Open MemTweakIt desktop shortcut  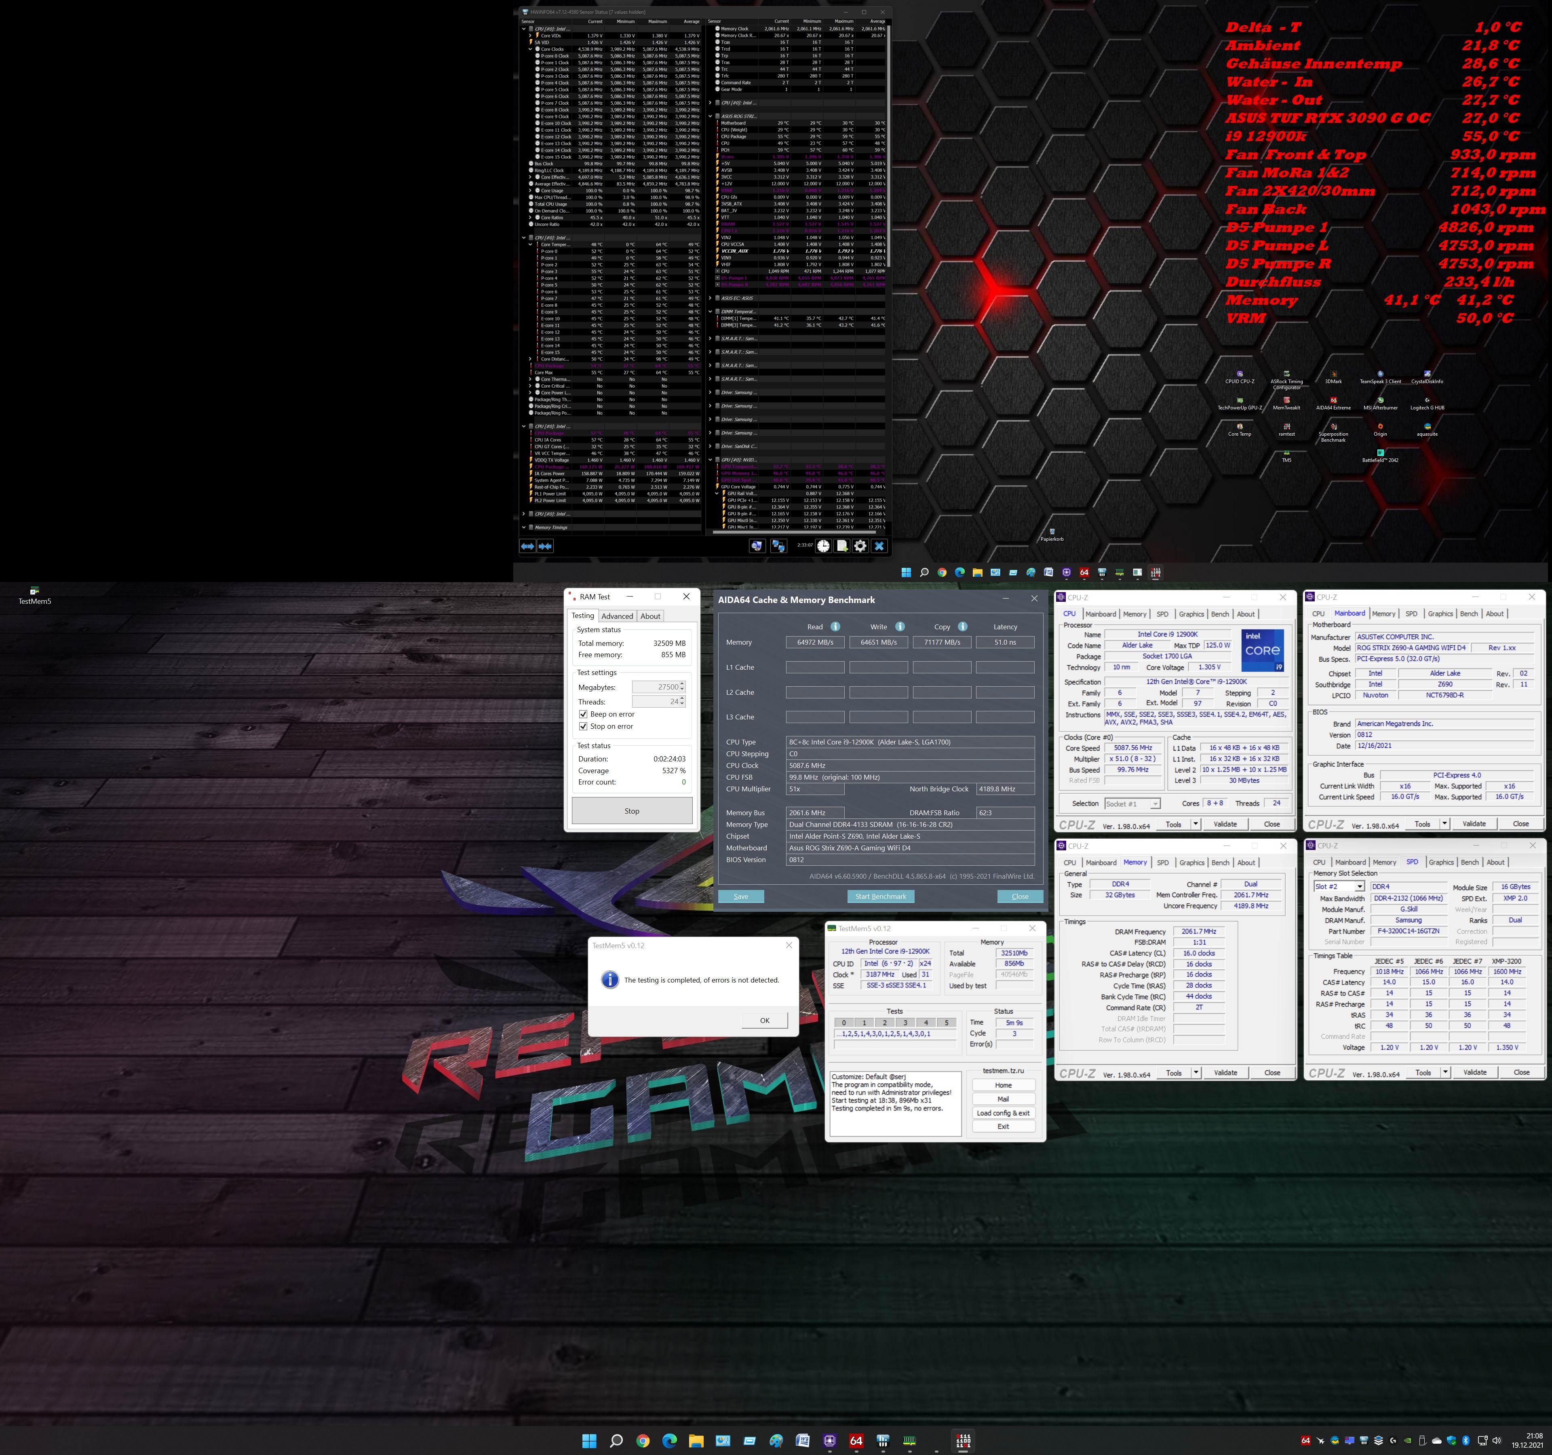tap(1286, 403)
